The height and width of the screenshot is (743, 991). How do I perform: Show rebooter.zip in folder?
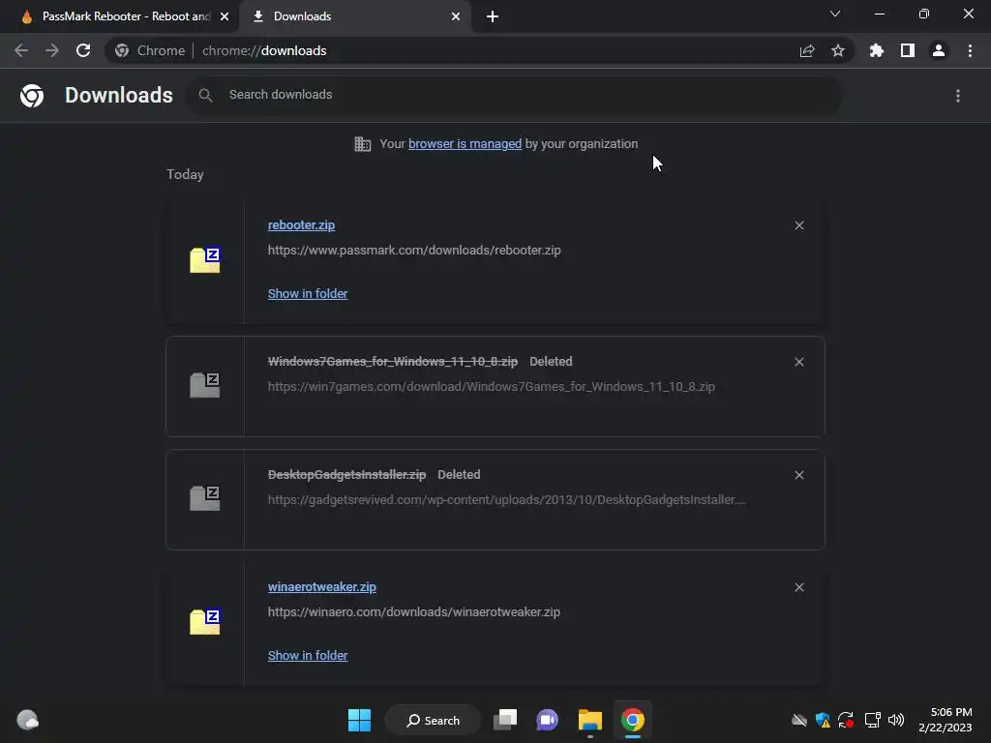coord(308,294)
